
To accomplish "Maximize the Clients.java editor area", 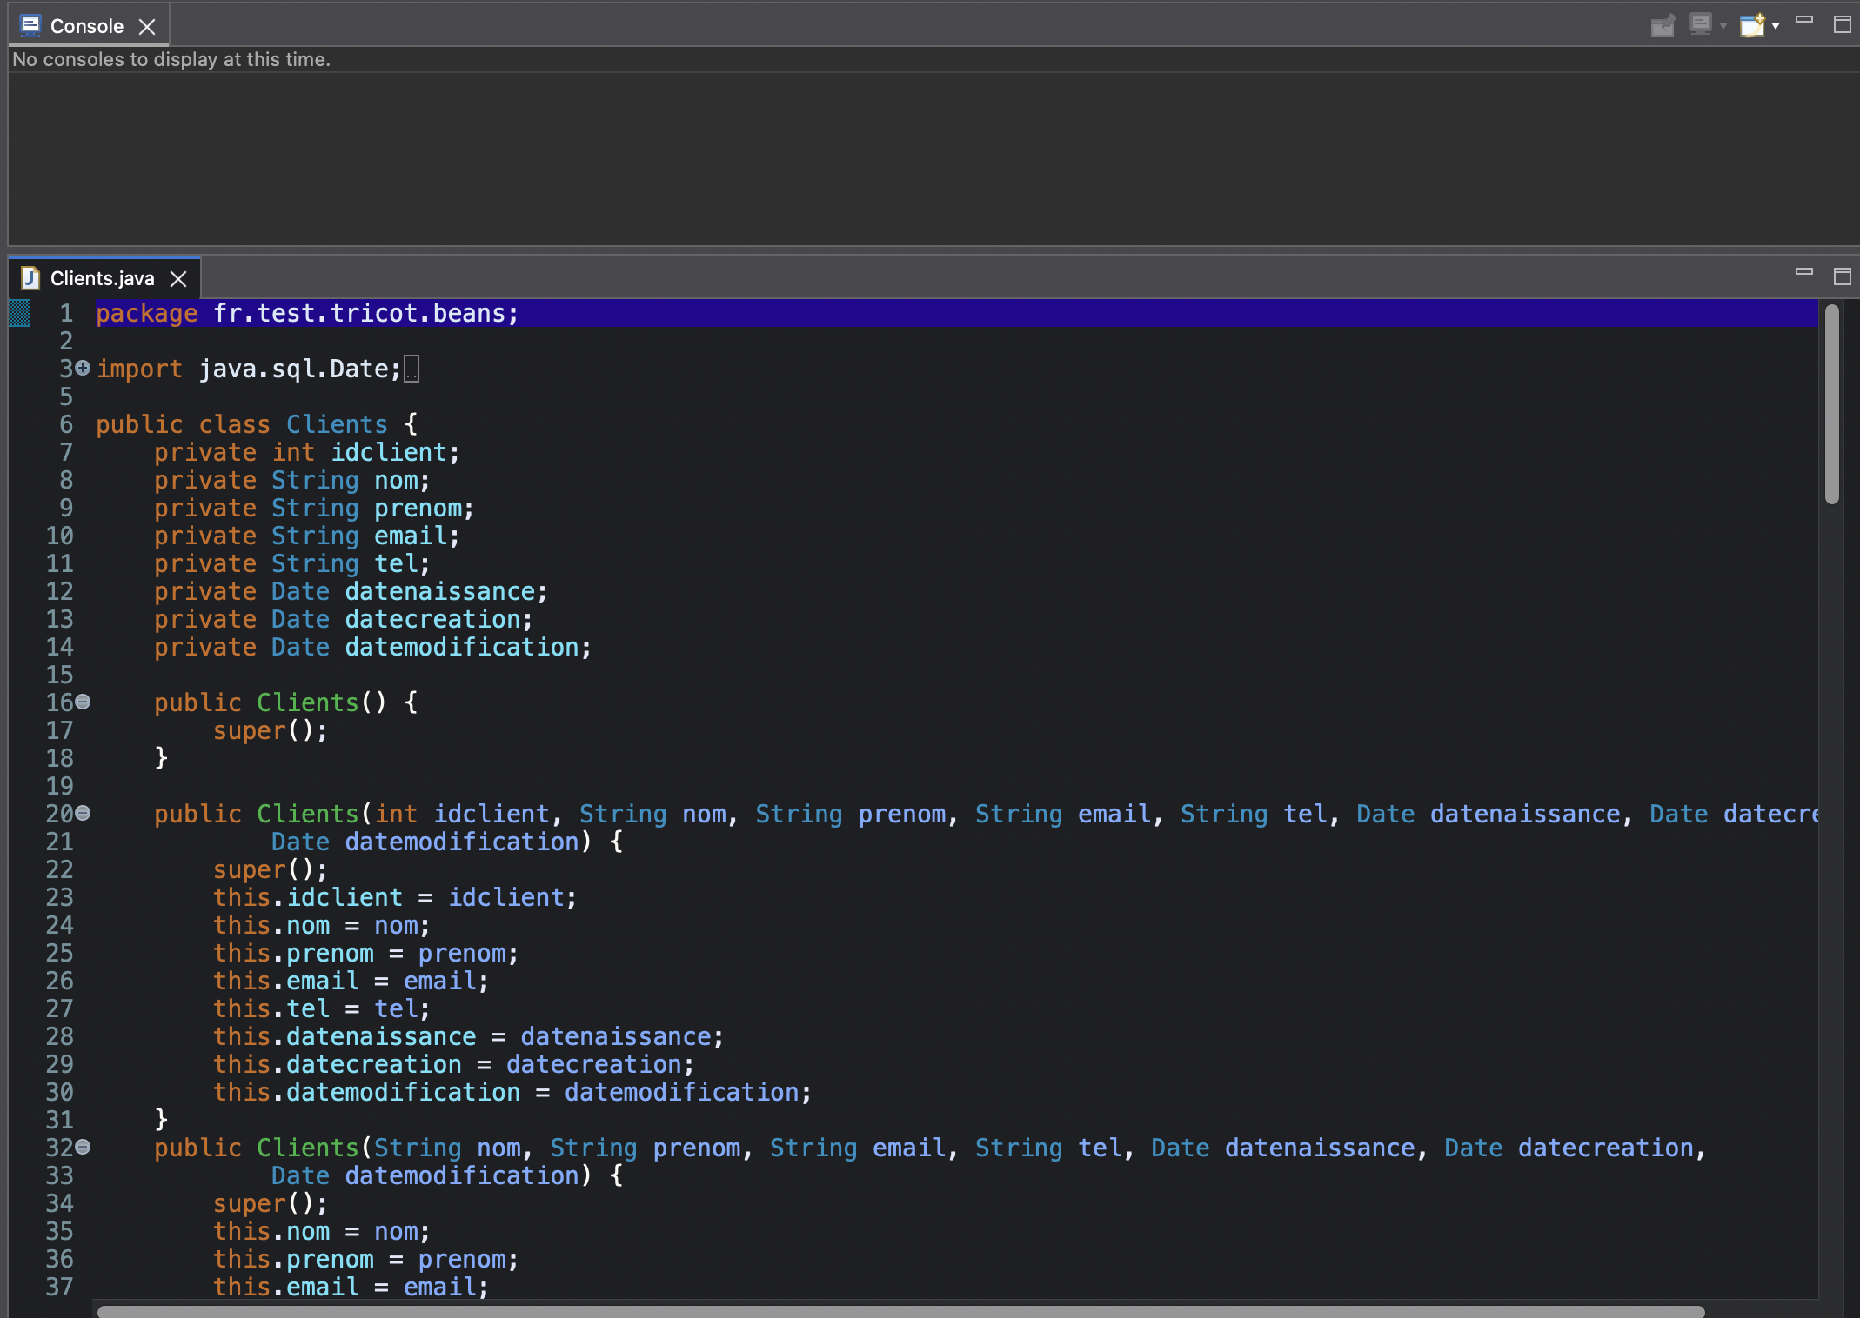I will 1842,276.
